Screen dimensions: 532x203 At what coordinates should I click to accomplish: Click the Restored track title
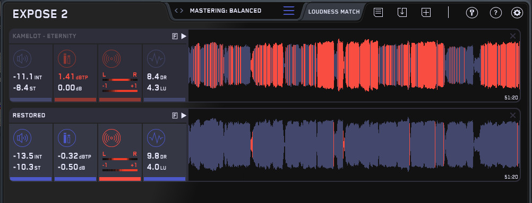pyautogui.click(x=29, y=115)
